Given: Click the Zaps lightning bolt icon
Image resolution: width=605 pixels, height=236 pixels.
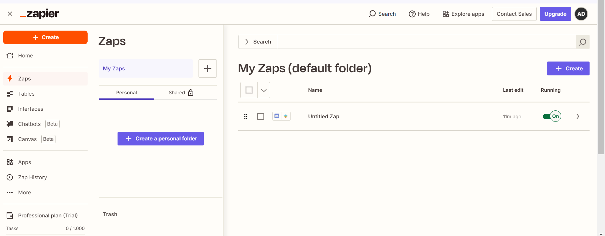Looking at the screenshot, I should (x=10, y=79).
